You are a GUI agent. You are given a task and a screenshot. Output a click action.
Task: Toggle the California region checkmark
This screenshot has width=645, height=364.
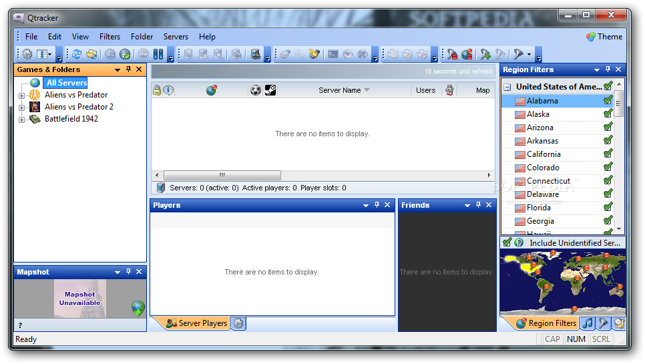click(x=608, y=154)
